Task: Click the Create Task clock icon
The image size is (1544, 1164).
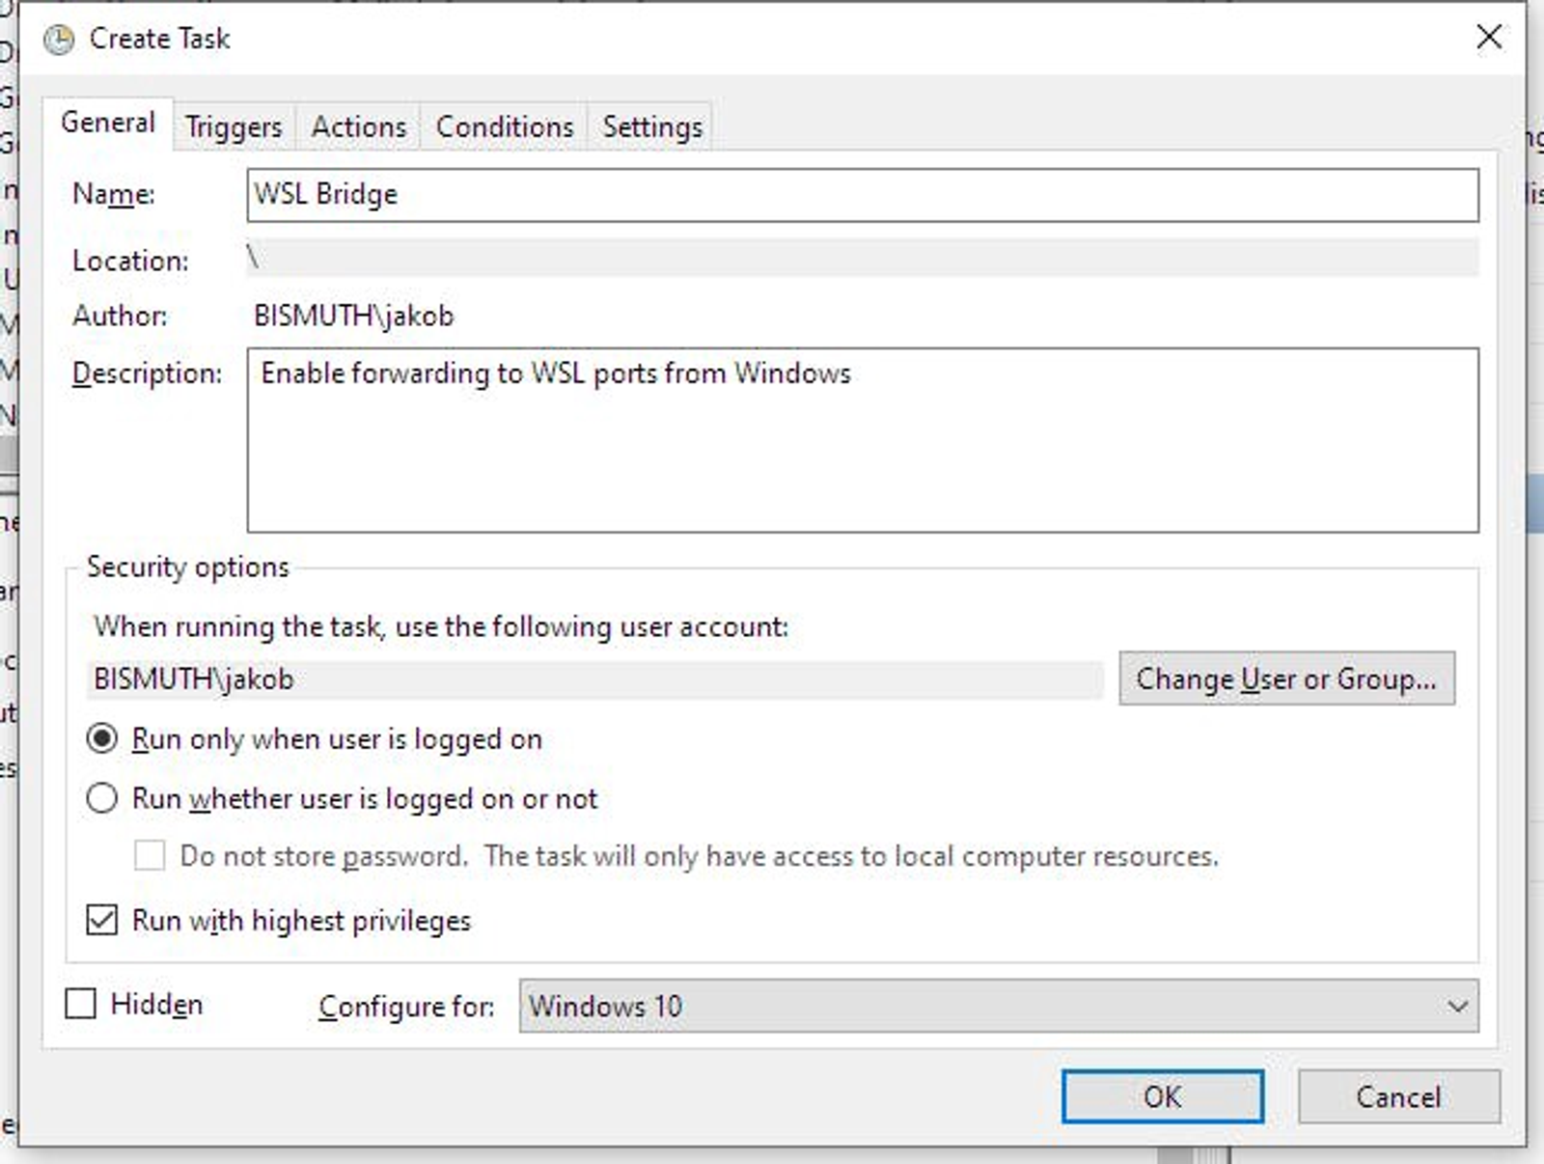Action: 59,40
